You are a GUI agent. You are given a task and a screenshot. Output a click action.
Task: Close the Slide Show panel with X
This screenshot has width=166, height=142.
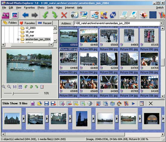click(x=151, y=103)
